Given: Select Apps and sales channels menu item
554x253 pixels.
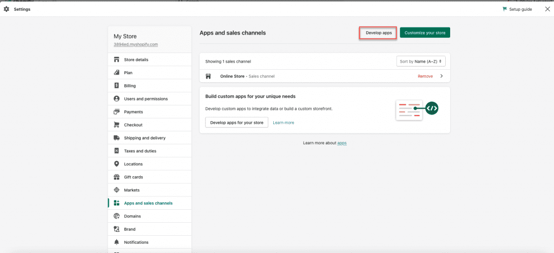Looking at the screenshot, I should 150,203.
